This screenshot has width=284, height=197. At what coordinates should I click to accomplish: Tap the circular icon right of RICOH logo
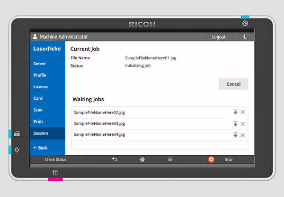[245, 23]
